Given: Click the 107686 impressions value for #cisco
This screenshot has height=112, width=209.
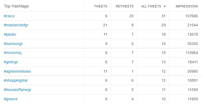Looking at the screenshot, I should (x=191, y=16).
